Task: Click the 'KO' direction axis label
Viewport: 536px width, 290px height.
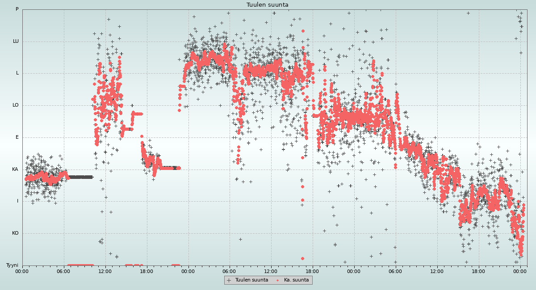Action: pyautogui.click(x=15, y=233)
